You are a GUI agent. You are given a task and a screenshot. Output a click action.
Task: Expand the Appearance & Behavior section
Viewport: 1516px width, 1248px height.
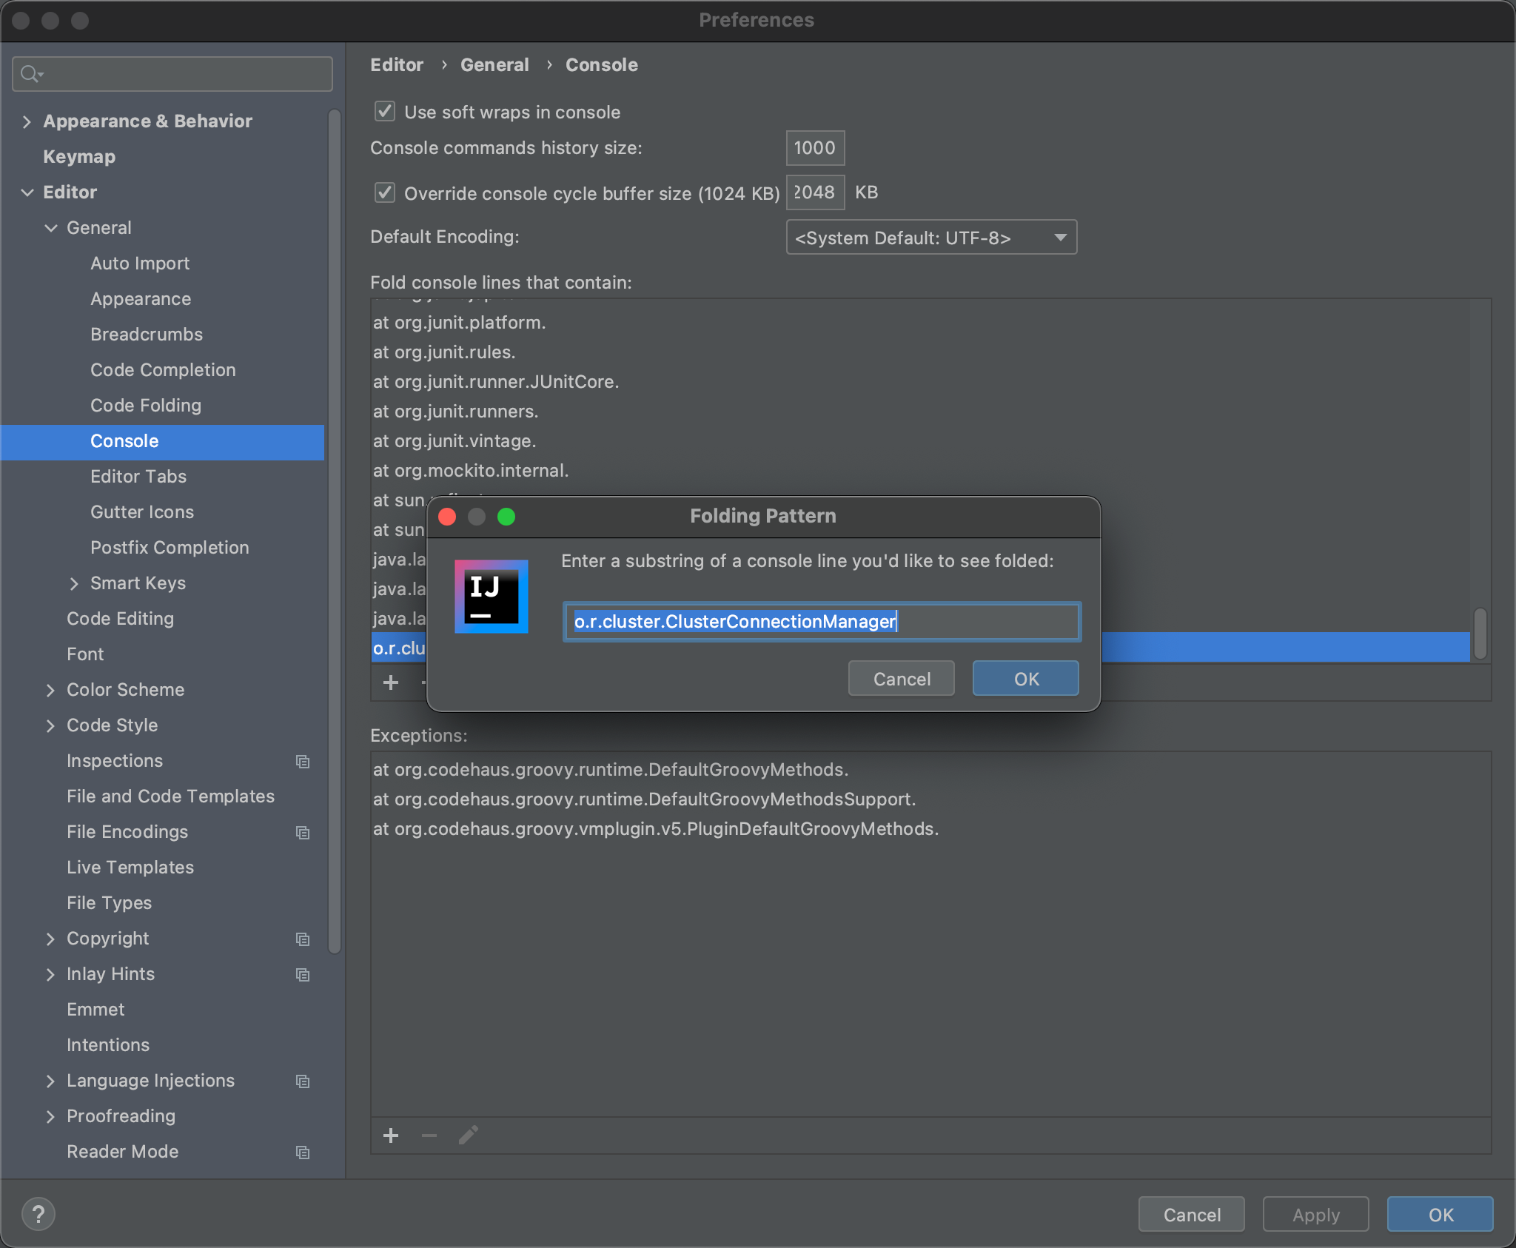click(27, 120)
